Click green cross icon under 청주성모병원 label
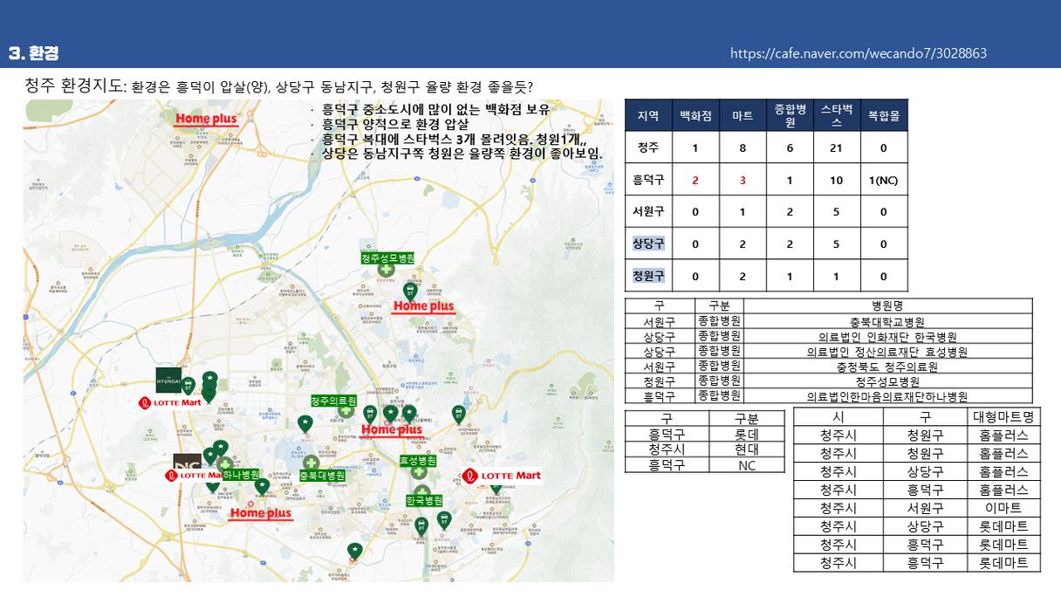Viewport: 1061px width, 597px height. 386,270
